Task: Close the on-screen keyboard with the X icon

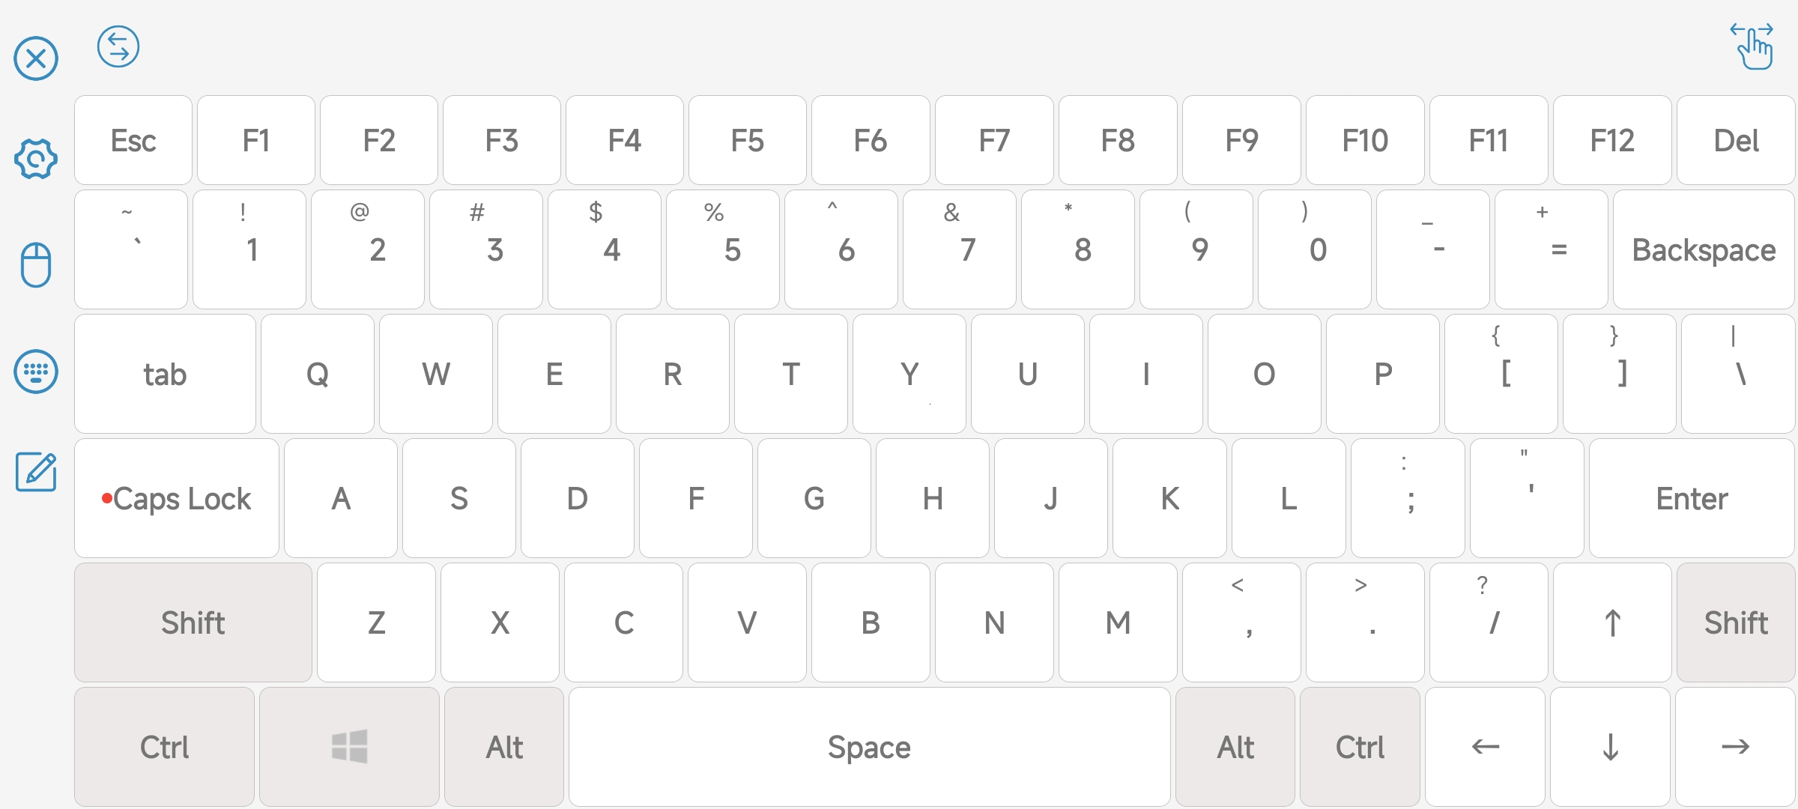Action: click(36, 58)
